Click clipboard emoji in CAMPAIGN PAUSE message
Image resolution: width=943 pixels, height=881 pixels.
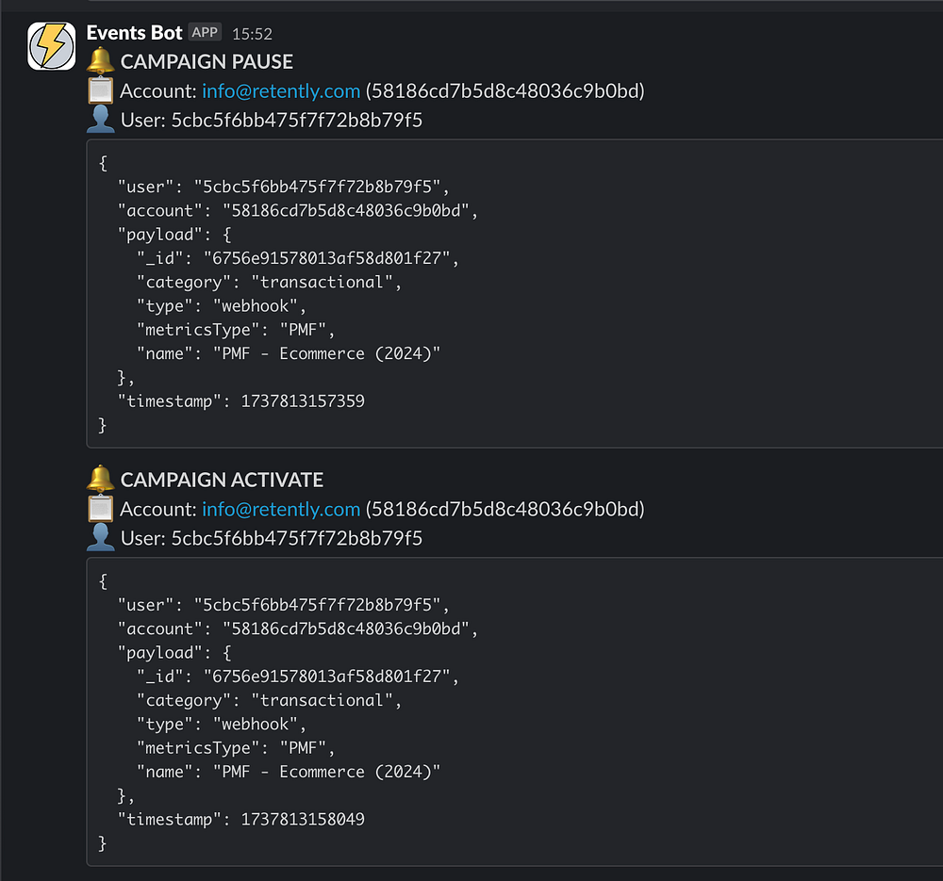coord(100,91)
